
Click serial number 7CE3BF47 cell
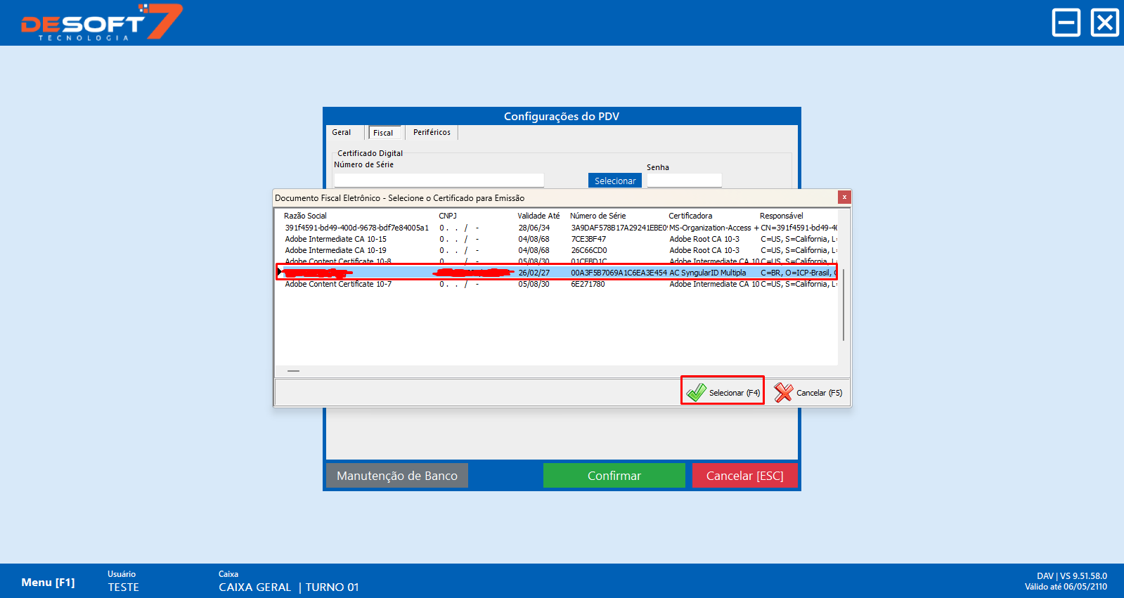click(x=588, y=239)
